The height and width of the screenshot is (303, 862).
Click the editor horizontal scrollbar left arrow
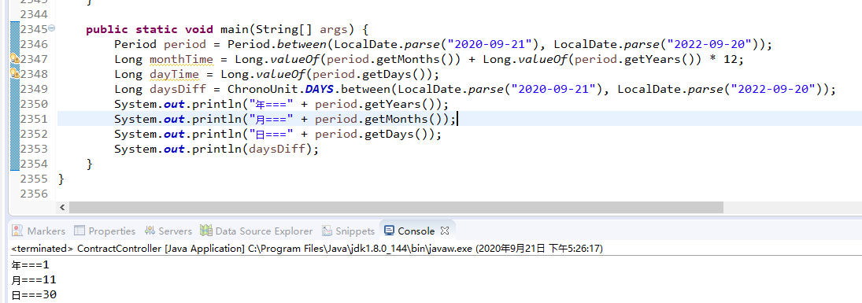pos(62,207)
